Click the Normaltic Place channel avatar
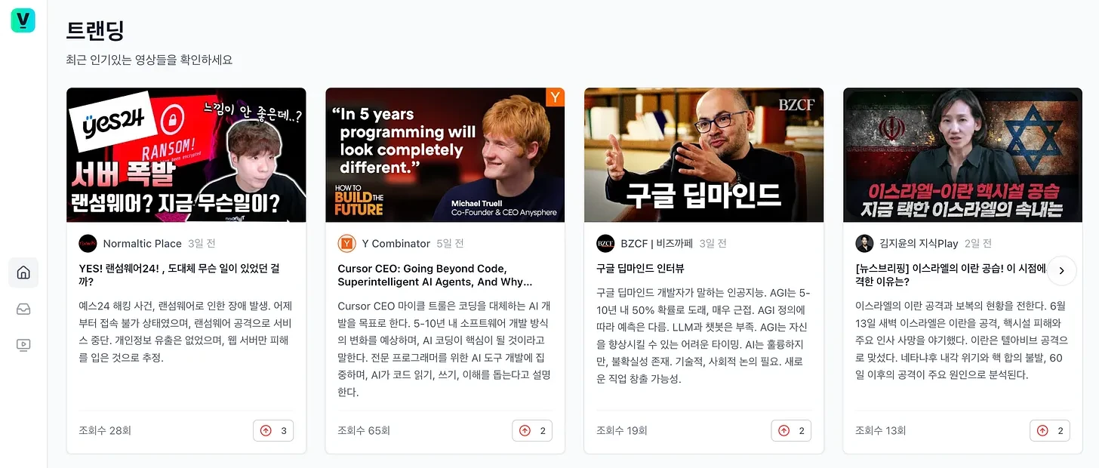Viewport: 1099px width, 468px height. point(88,243)
